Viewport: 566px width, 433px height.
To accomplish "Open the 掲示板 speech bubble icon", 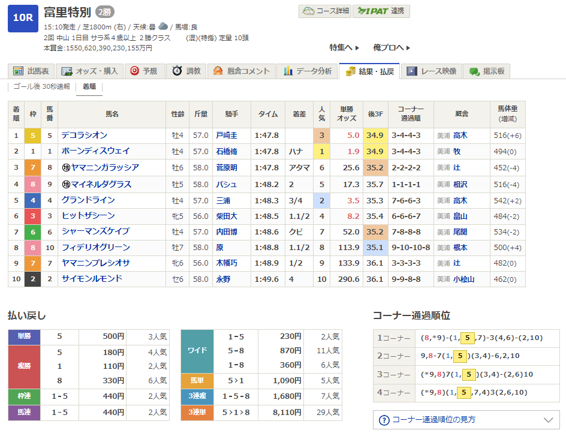I will click(x=474, y=71).
